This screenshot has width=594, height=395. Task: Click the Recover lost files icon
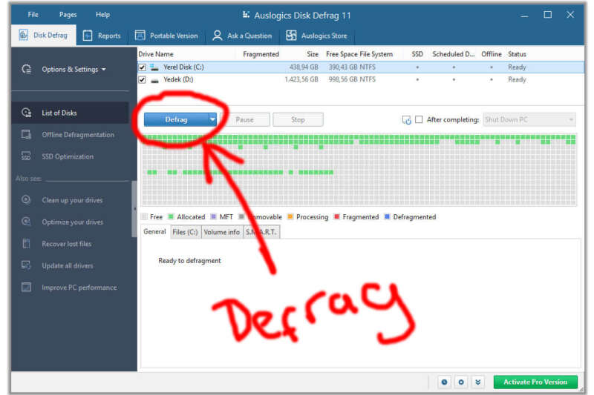point(26,243)
